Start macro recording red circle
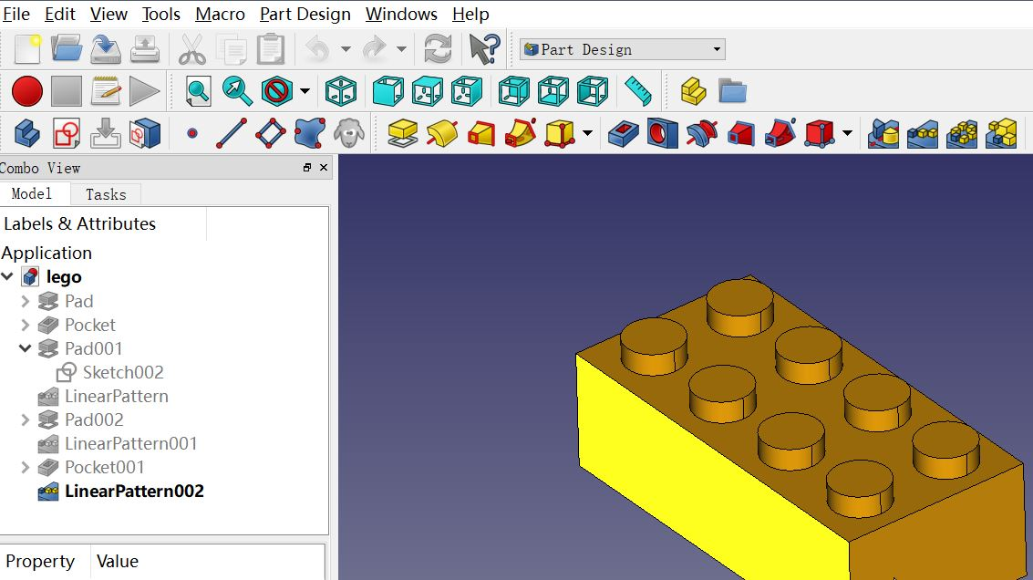This screenshot has height=580, width=1033. 27,91
